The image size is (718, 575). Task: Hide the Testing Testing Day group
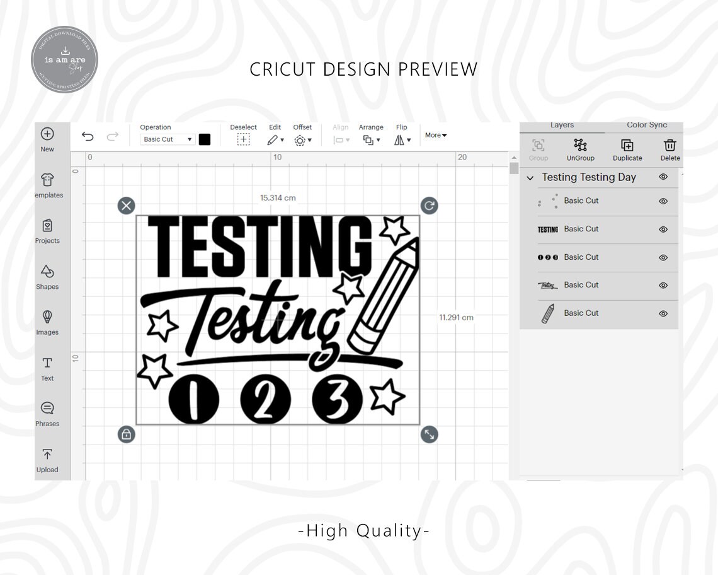(x=663, y=177)
